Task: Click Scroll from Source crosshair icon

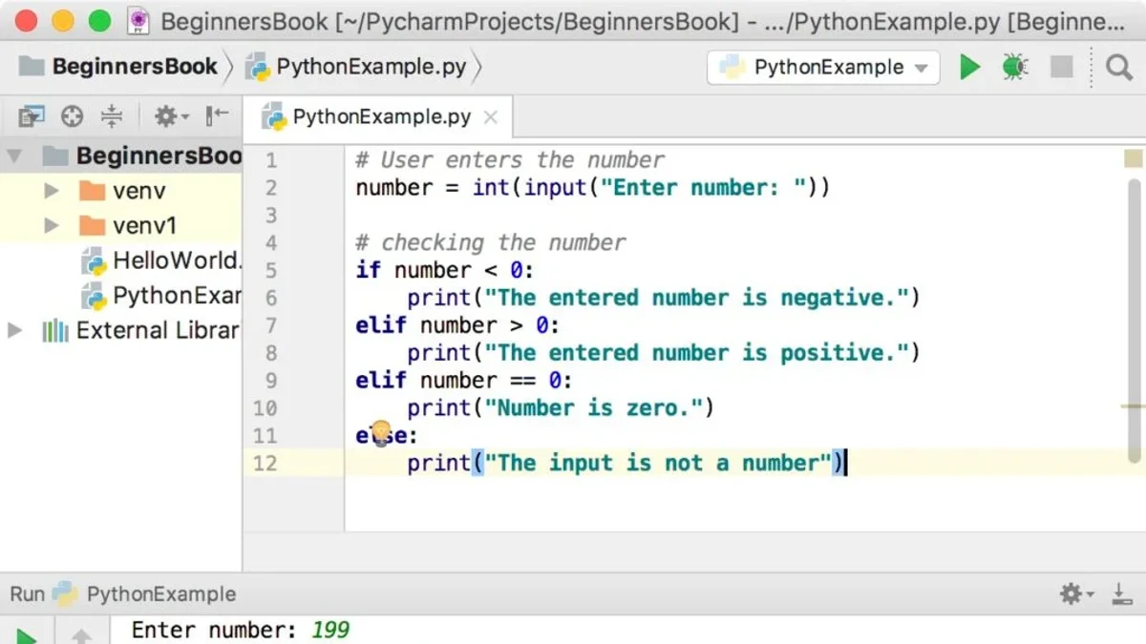Action: (72, 116)
